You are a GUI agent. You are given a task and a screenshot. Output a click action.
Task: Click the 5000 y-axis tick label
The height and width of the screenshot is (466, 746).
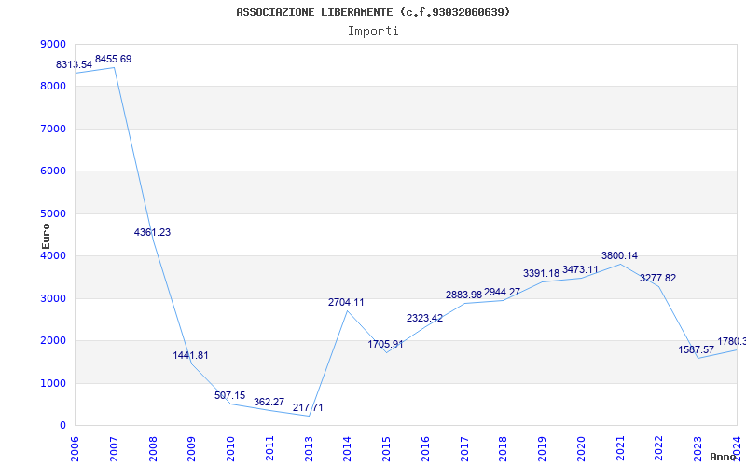tap(51, 214)
